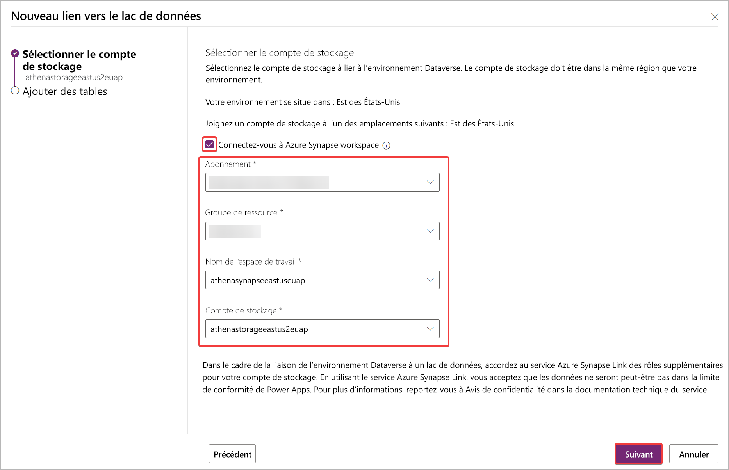
Task: Click the Précédent button
Action: (232, 454)
